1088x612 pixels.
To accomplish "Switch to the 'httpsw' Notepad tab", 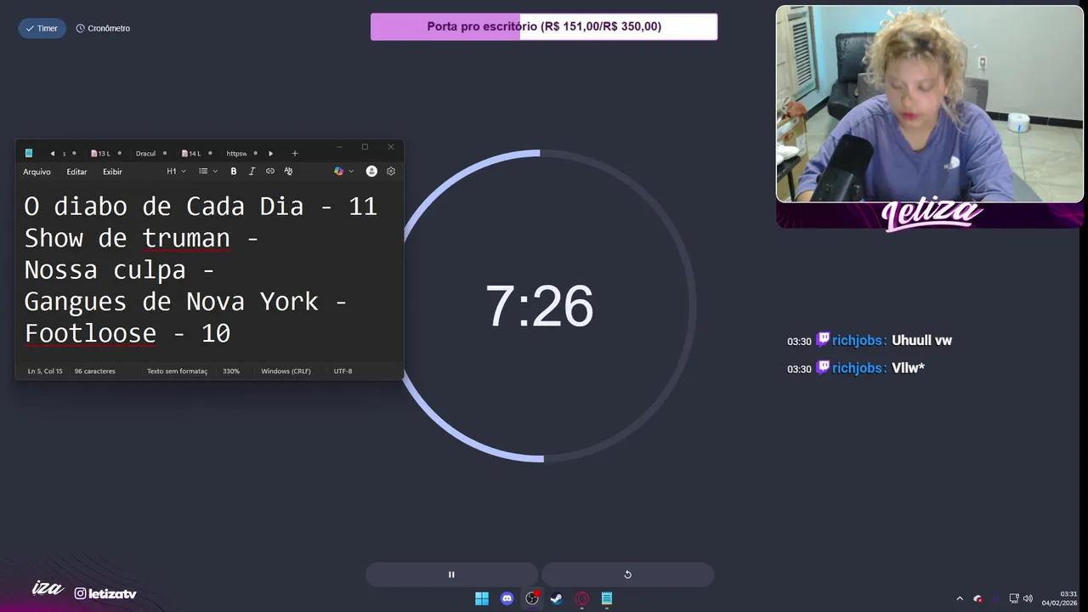I will click(240, 154).
